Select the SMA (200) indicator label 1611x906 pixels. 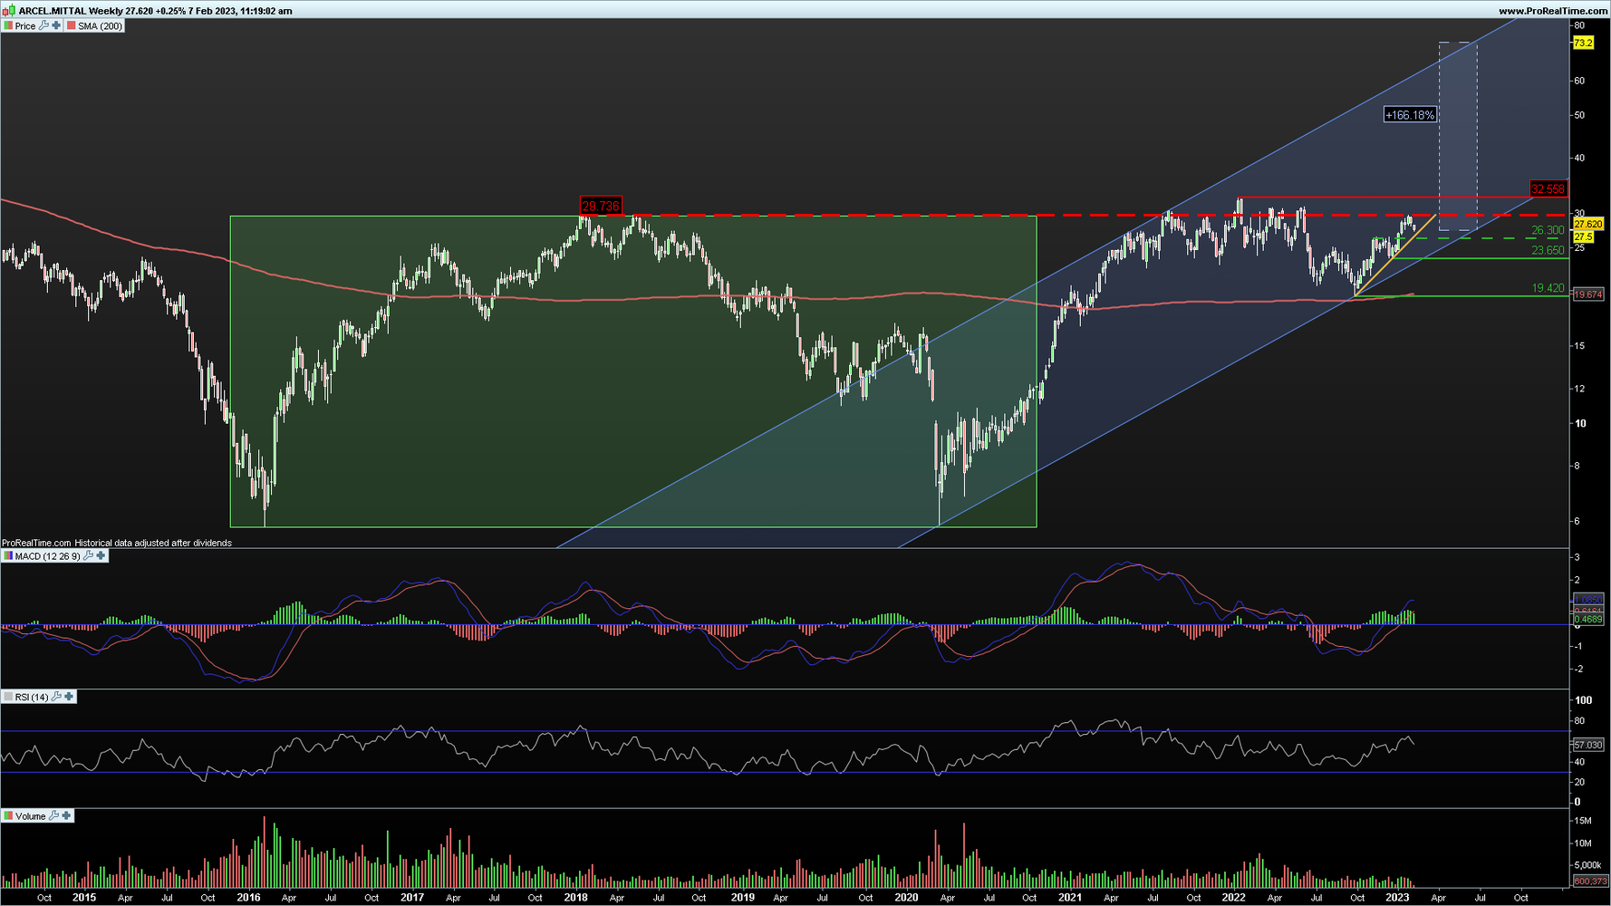pos(100,26)
